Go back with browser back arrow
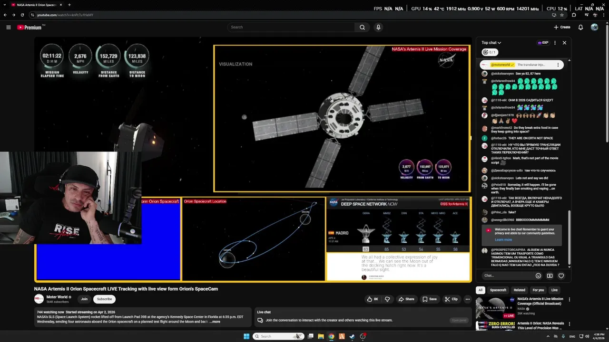609x342 pixels. (x=5, y=15)
